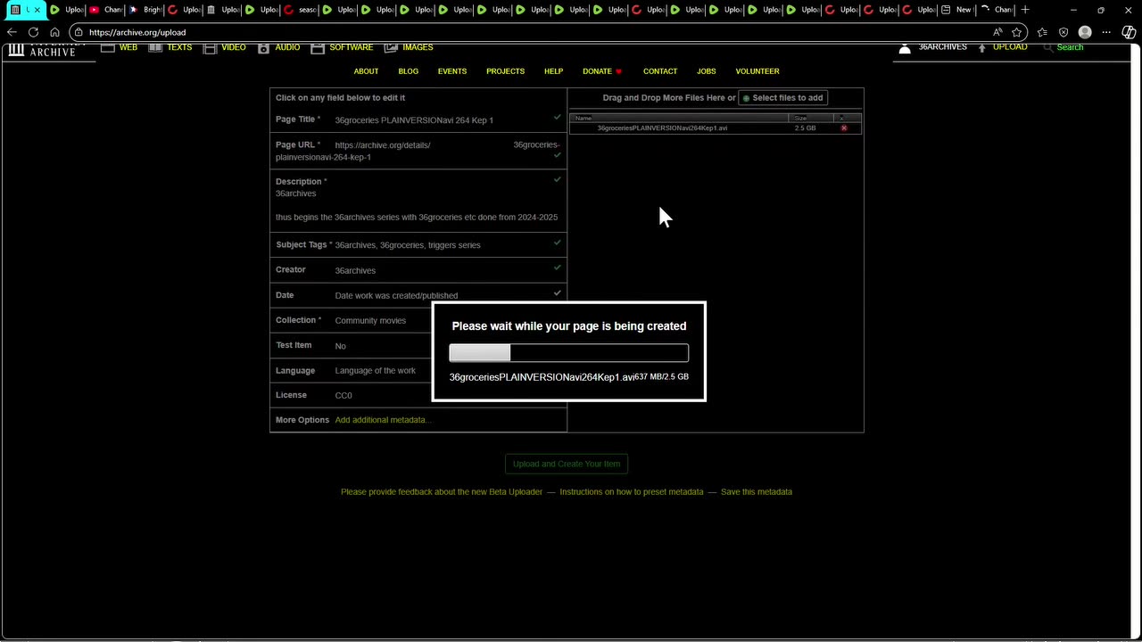This screenshot has width=1142, height=642.
Task: Click the 36ARCHIVES account link
Action: pos(942,47)
